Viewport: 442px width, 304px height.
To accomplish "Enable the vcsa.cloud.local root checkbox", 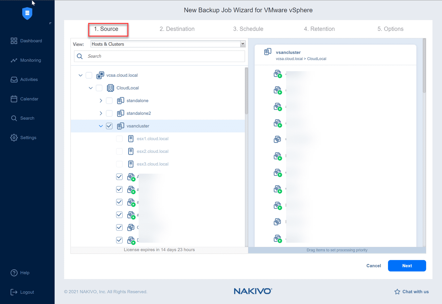I will (89, 75).
